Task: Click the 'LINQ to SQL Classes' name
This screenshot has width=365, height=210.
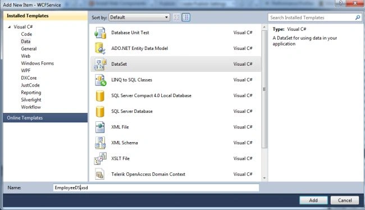Action: point(132,80)
